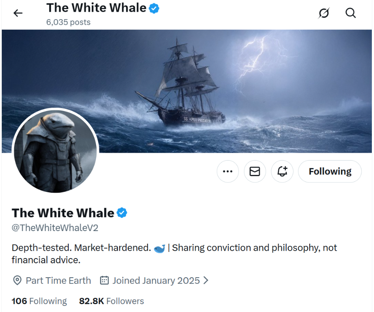Navigate back using the back arrow

click(x=17, y=13)
